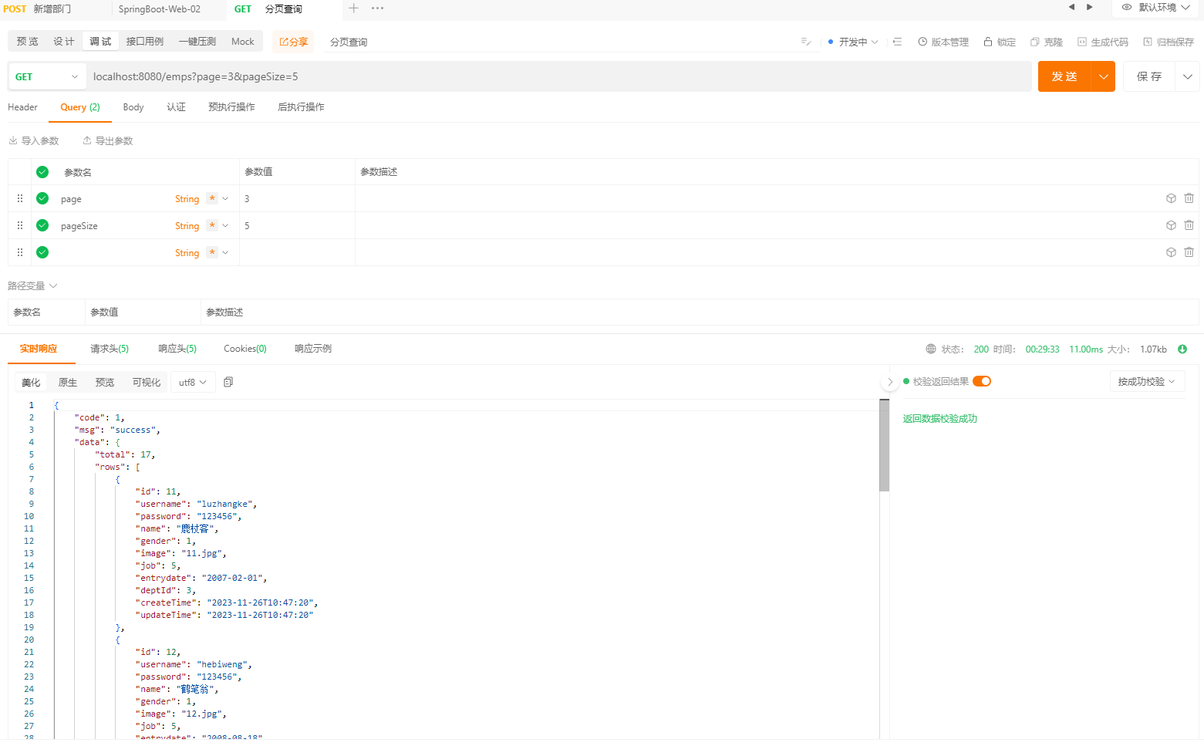Screen dimensions: 1204x746
Task: Download the response via the green download icon
Action: click(1182, 349)
